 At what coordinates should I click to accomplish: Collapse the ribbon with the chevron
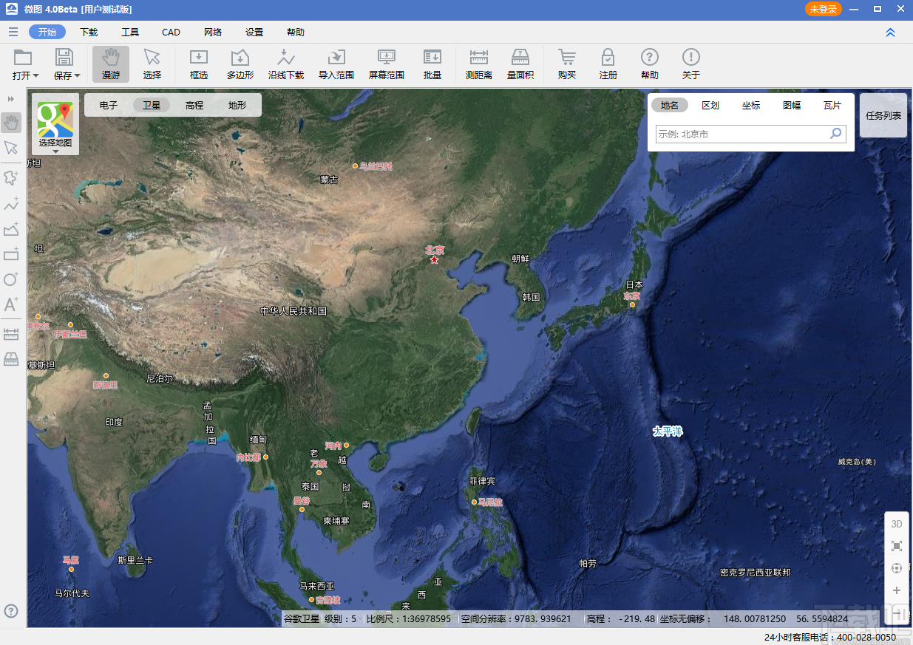[891, 33]
